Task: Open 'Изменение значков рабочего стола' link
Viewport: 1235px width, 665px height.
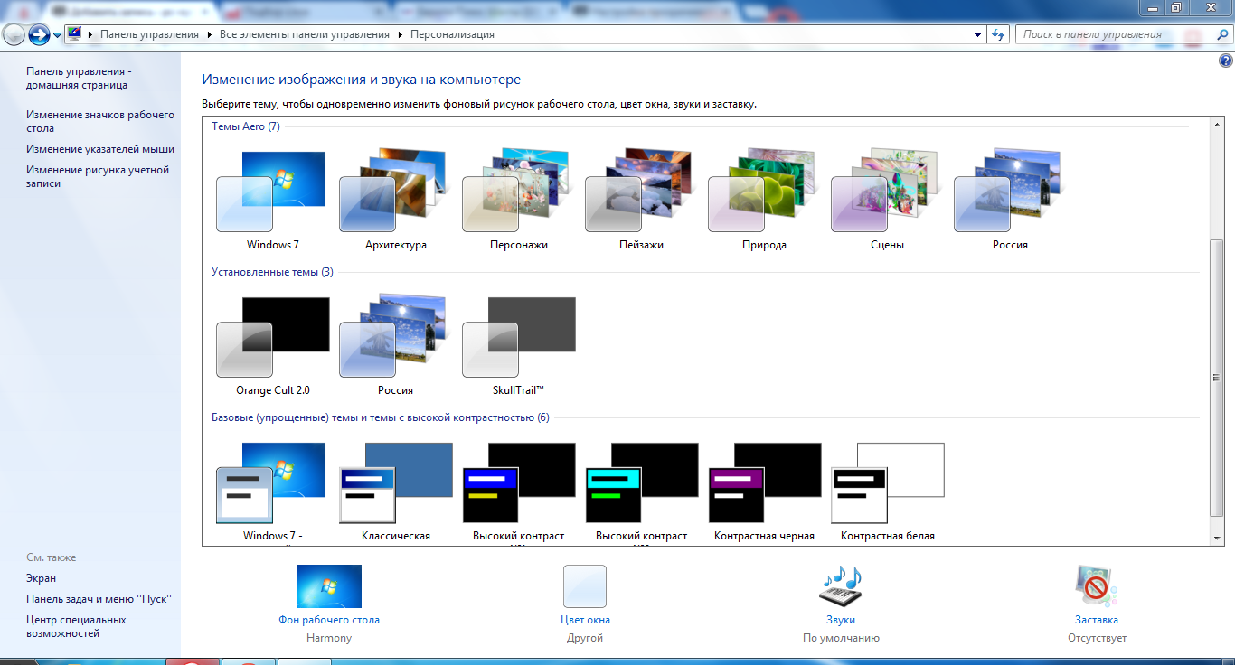Action: (100, 121)
